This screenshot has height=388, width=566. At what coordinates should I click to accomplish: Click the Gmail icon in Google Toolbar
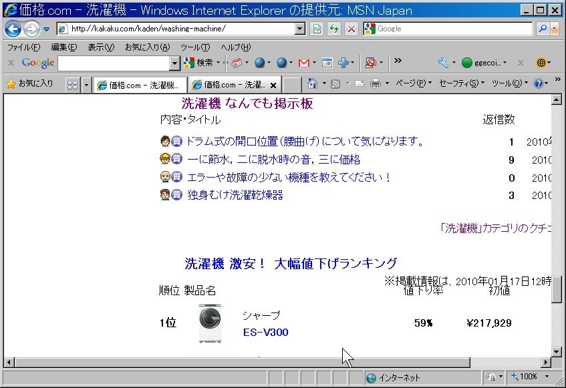point(304,63)
